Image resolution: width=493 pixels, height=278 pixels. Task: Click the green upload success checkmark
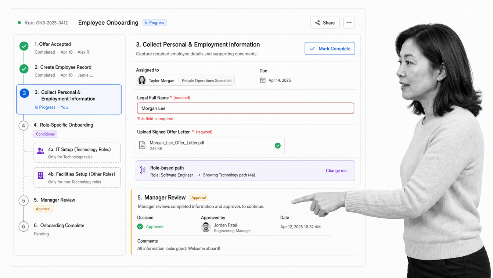coord(278,146)
